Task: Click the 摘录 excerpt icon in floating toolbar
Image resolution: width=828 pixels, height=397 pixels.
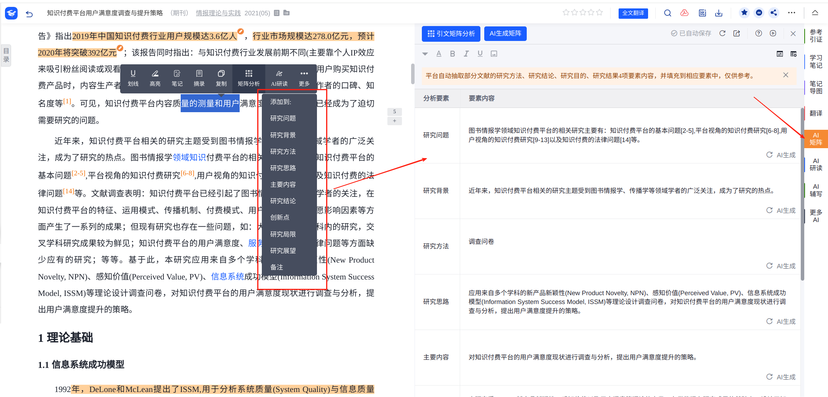Action: click(x=199, y=78)
